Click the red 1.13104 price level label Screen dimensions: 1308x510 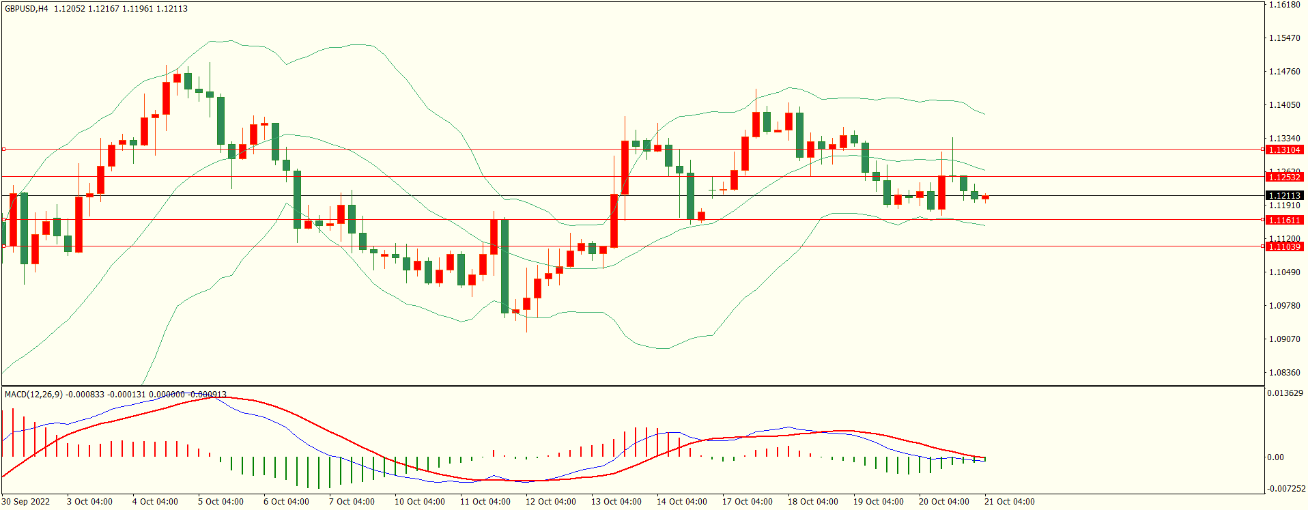tap(1283, 150)
